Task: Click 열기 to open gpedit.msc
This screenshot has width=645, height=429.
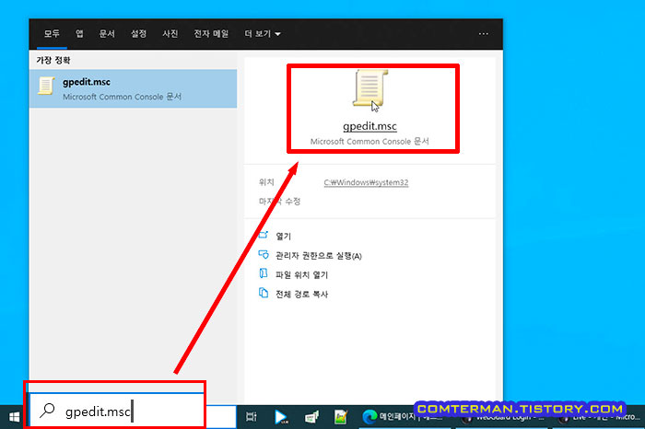Action: [284, 237]
